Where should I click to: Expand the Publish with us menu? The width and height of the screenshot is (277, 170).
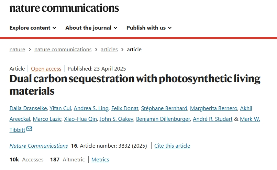(149, 28)
